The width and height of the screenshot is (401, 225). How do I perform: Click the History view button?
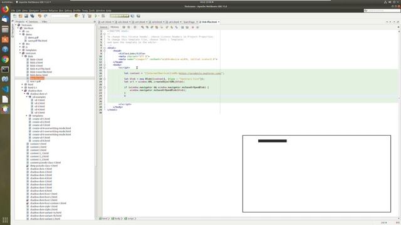pos(115,27)
